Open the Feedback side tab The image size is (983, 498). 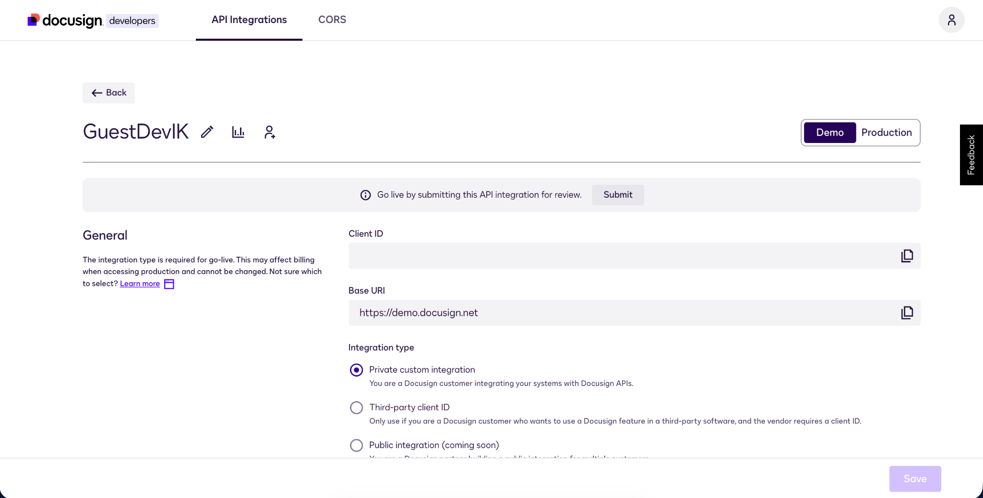coord(971,154)
